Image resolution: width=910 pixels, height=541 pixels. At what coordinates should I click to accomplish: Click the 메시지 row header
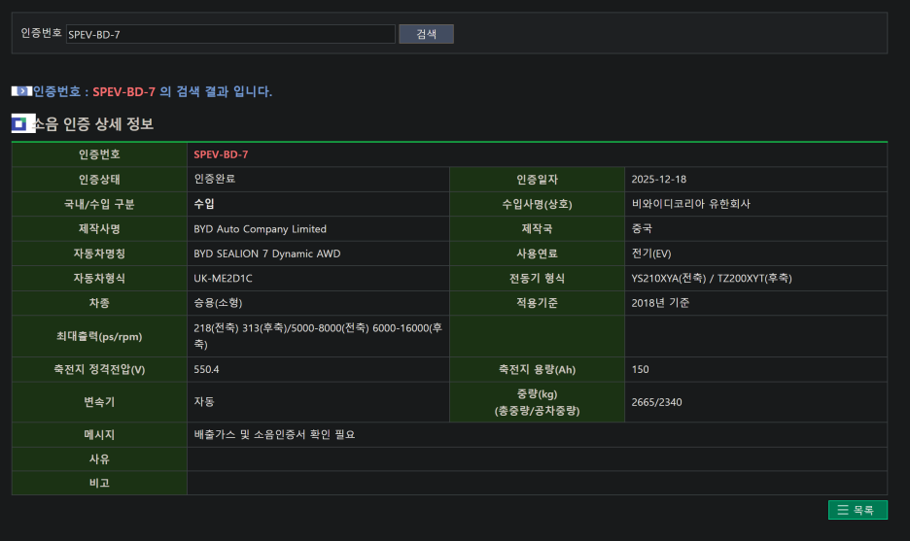click(99, 434)
